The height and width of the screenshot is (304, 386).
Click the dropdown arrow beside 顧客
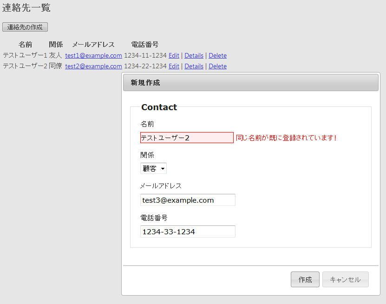(x=163, y=169)
